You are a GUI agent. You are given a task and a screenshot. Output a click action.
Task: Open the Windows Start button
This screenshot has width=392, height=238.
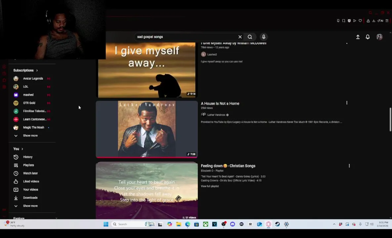[106, 224]
